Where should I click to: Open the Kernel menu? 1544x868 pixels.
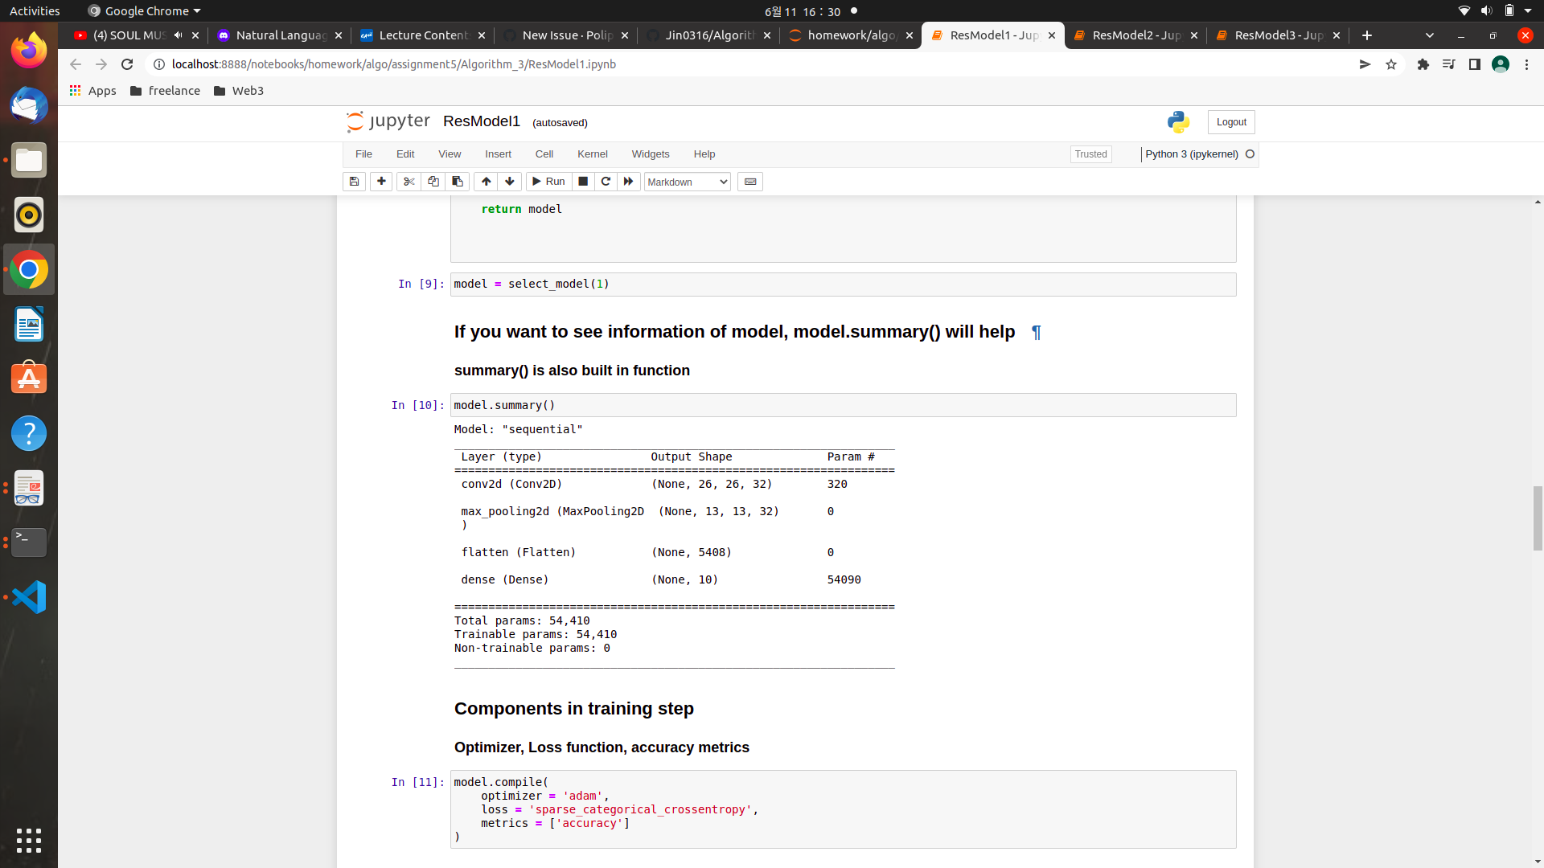[592, 154]
